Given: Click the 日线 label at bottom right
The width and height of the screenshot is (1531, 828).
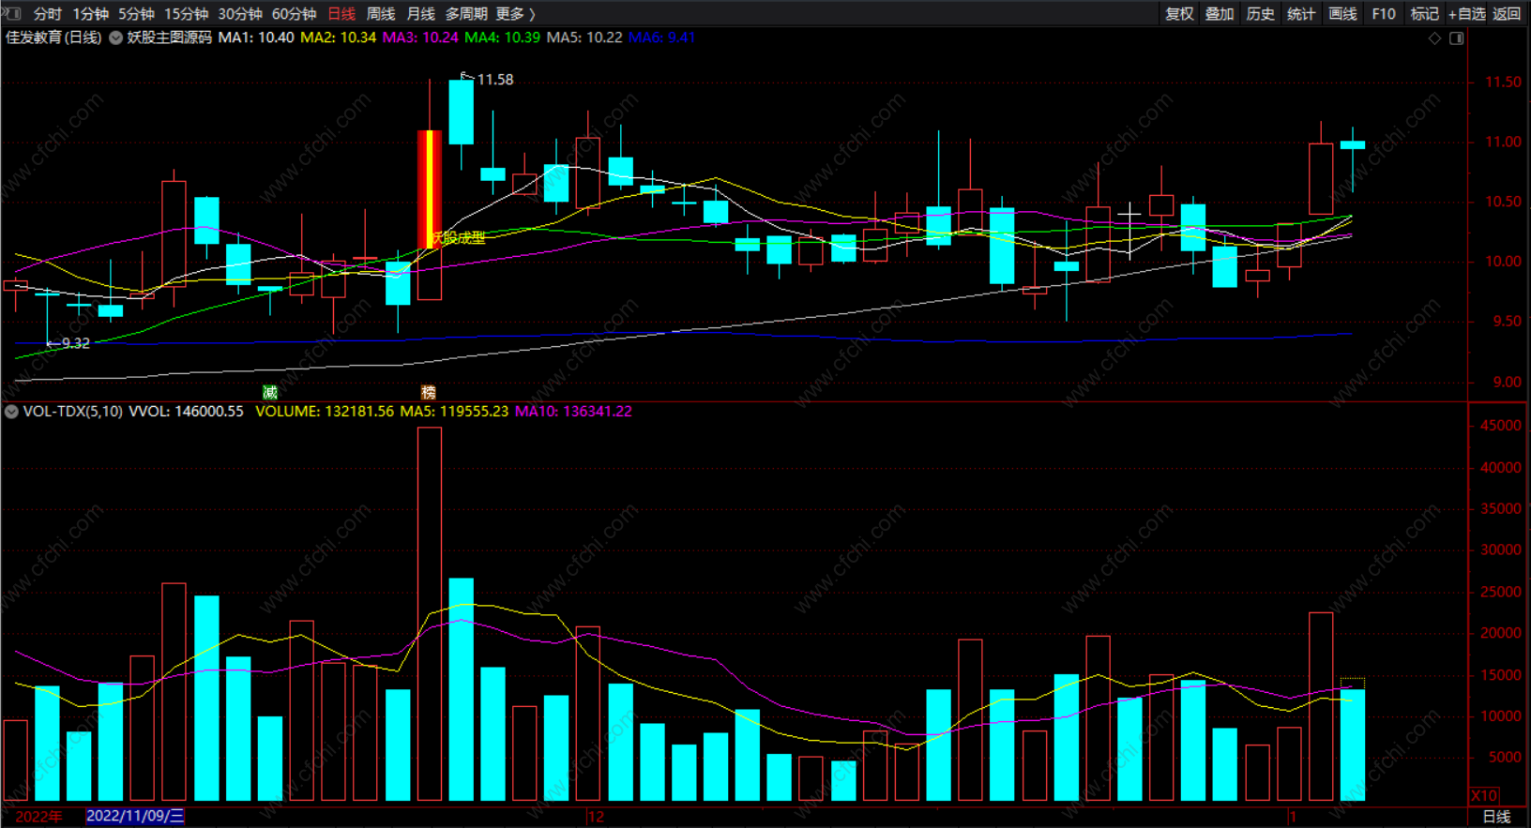Looking at the screenshot, I should click(x=1497, y=817).
